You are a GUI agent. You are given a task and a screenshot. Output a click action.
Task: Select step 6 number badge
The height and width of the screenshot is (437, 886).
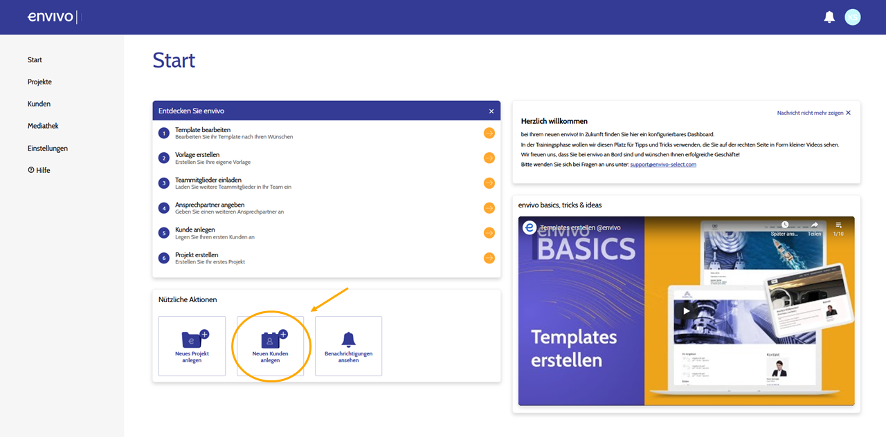coord(164,258)
